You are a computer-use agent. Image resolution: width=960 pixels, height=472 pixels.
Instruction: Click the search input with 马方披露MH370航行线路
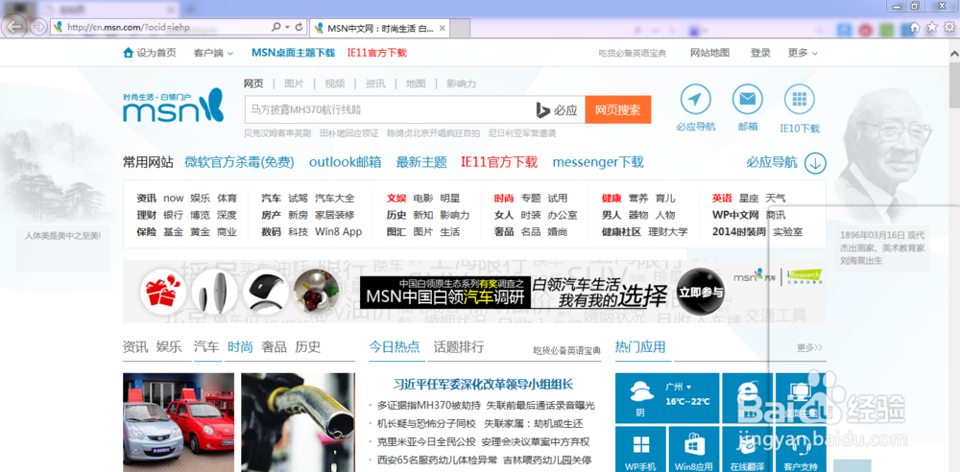point(389,109)
